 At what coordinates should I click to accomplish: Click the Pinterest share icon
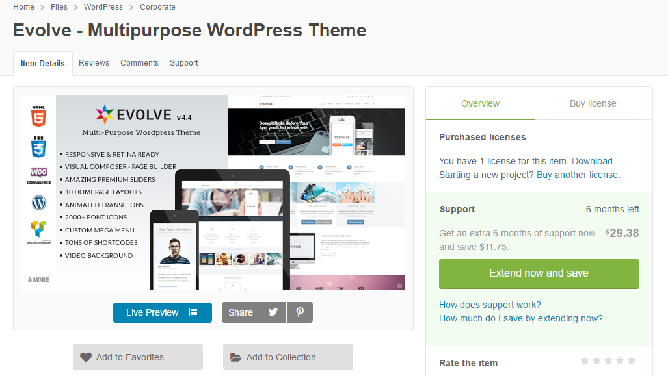coord(300,312)
